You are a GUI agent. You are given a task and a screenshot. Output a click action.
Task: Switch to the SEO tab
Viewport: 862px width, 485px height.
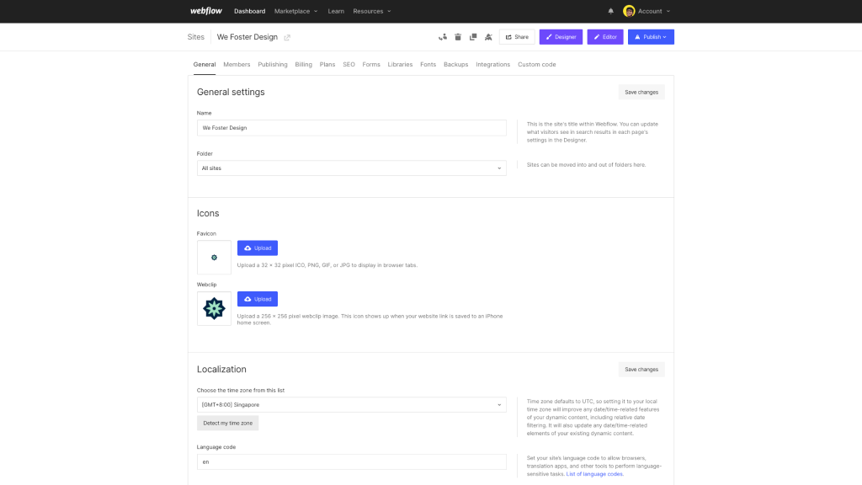click(349, 64)
